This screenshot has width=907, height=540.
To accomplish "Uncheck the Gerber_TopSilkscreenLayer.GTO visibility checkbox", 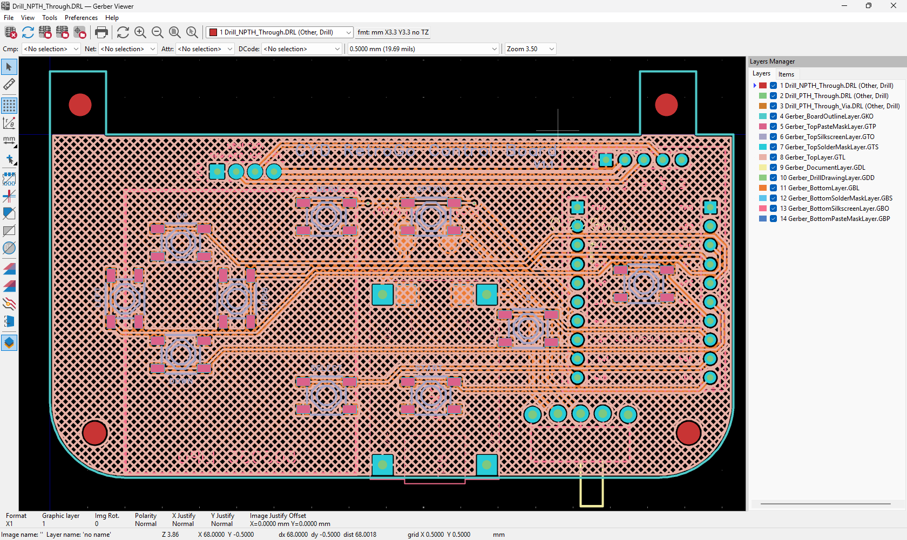I will pos(773,137).
